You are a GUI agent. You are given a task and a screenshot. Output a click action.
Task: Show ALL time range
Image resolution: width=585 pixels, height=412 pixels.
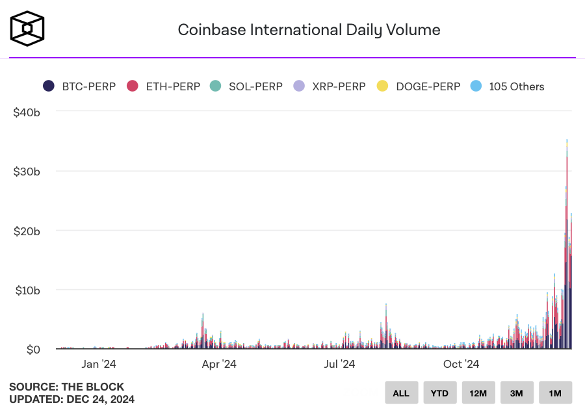pos(401,393)
